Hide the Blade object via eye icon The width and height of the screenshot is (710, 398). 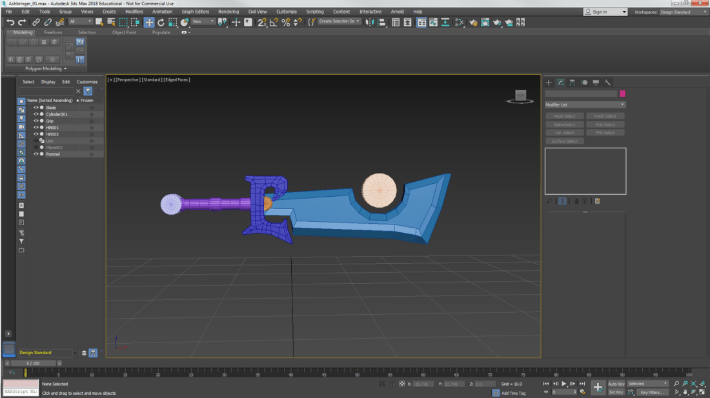point(36,108)
